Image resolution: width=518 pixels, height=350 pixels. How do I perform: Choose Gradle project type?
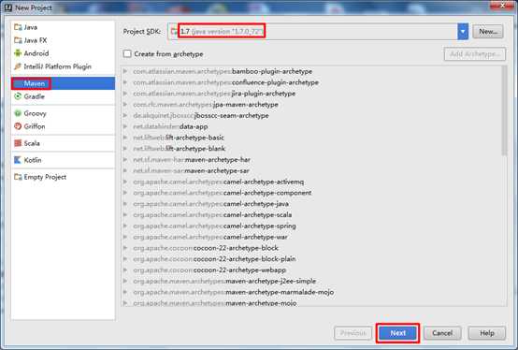pyautogui.click(x=63, y=96)
